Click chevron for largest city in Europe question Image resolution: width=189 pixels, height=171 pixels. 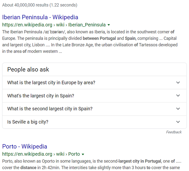(x=178, y=83)
